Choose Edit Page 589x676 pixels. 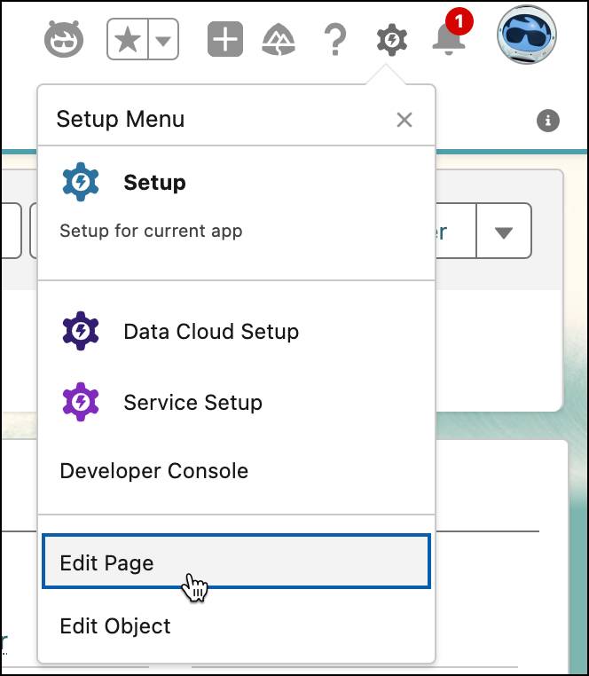tap(236, 562)
